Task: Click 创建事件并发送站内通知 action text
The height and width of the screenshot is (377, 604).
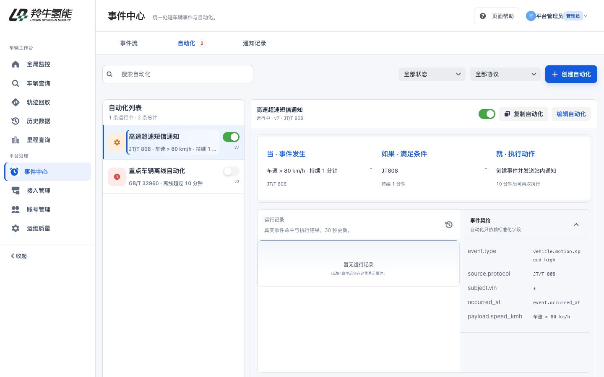Action: pyautogui.click(x=526, y=170)
